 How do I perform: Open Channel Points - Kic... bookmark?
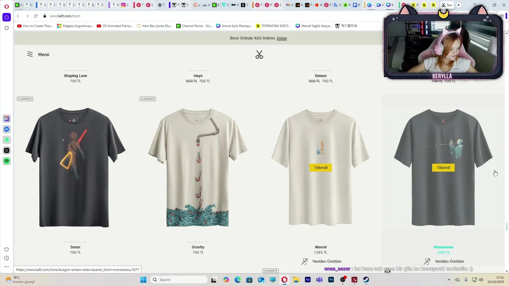194,26
